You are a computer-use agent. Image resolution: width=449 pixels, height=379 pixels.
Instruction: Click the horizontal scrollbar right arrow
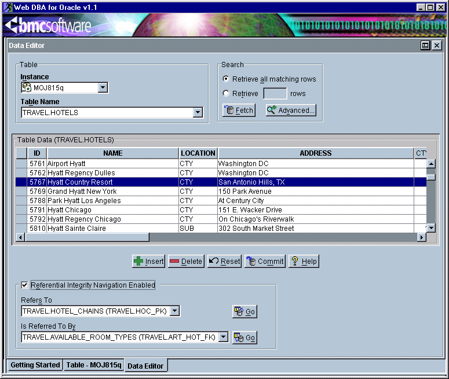[422, 237]
